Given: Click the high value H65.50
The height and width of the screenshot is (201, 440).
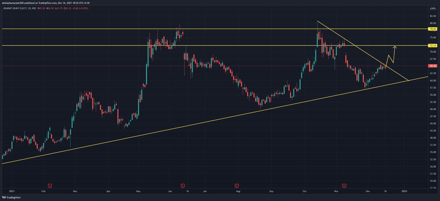Looking at the screenshot, I should pos(50,8).
